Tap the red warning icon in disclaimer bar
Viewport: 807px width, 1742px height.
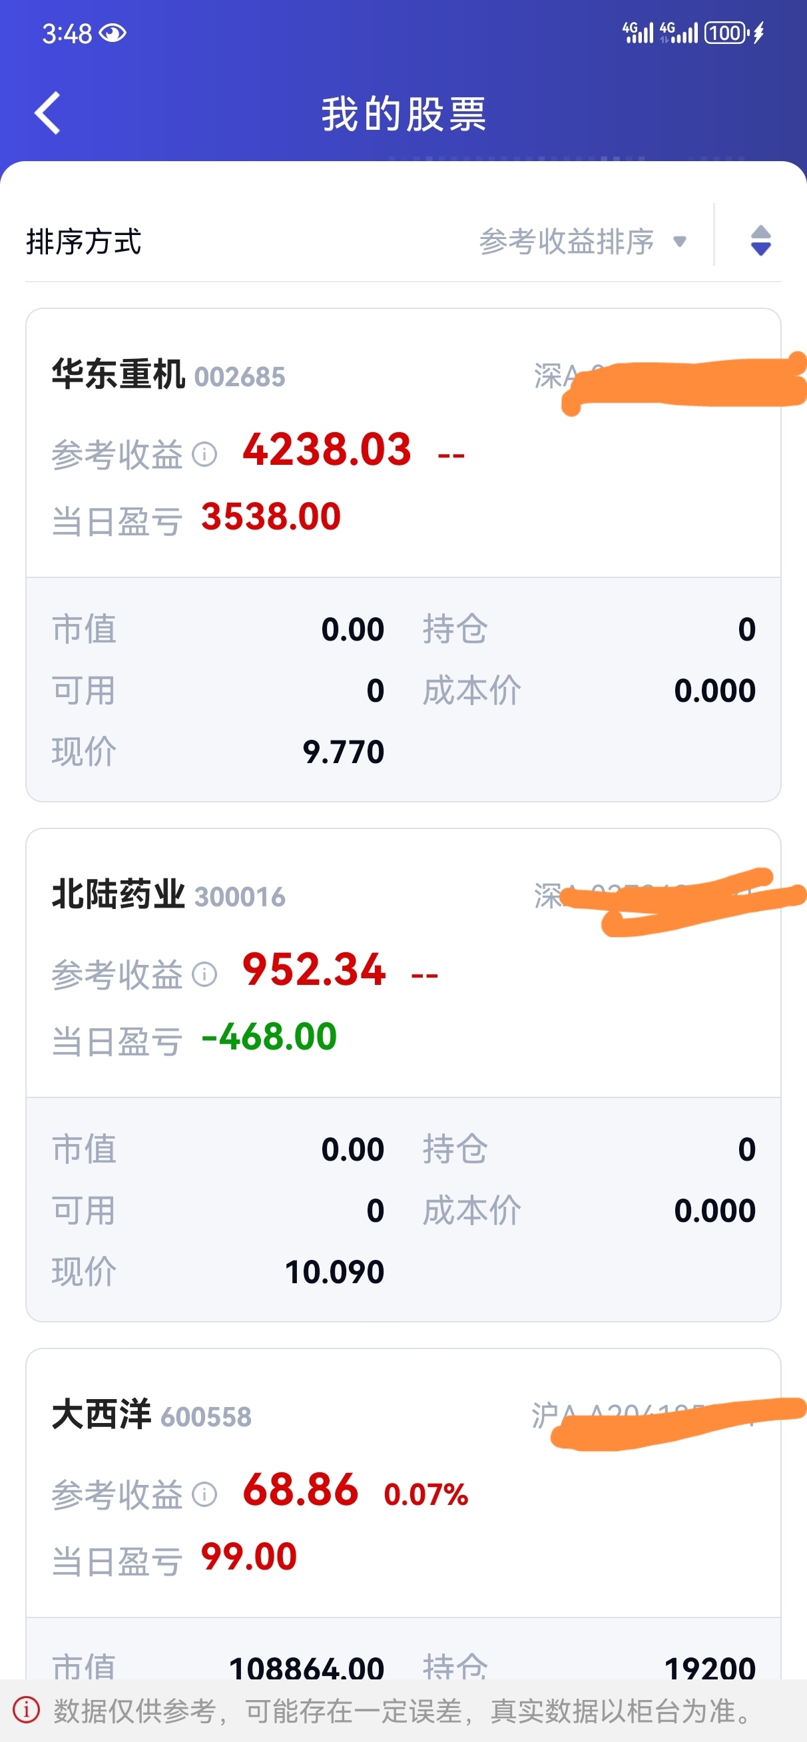pos(27,1709)
